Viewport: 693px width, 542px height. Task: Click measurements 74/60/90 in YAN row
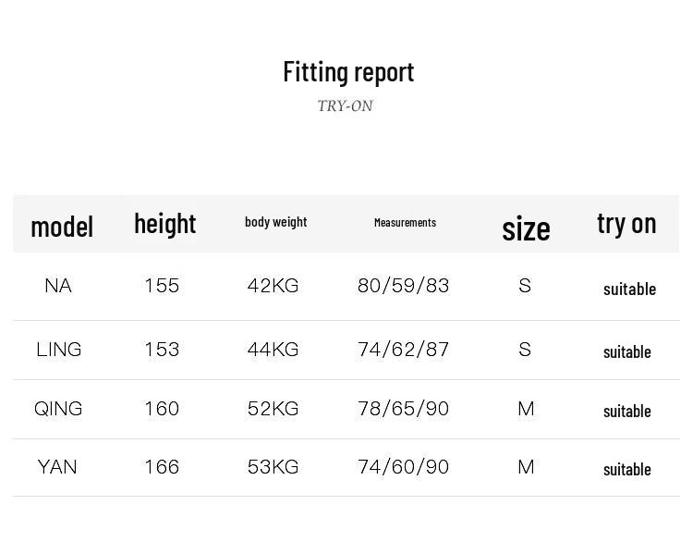(403, 467)
